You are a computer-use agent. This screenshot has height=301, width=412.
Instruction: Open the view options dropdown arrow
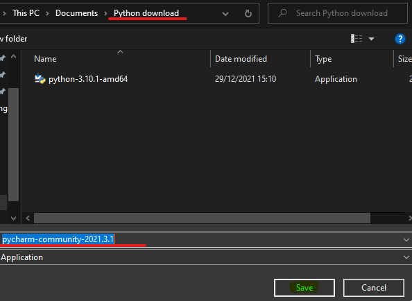click(371, 39)
